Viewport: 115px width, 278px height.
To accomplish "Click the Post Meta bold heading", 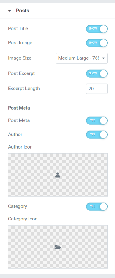I will (x=19, y=108).
